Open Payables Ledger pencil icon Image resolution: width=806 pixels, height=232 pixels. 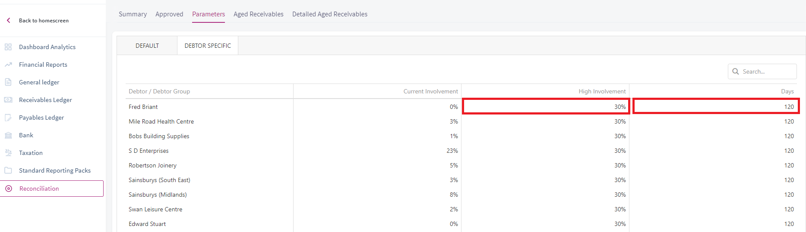coord(8,118)
